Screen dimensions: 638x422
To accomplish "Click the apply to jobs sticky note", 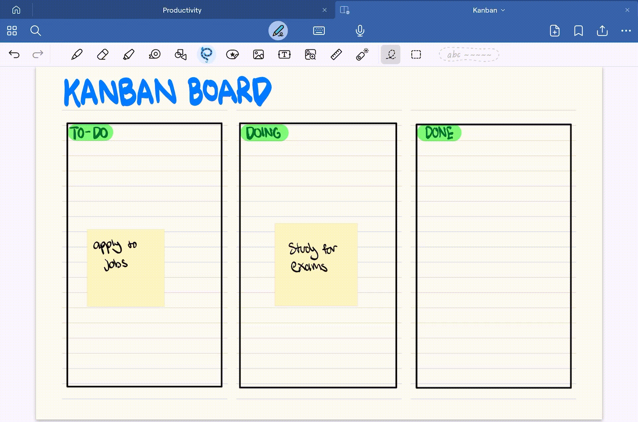I will pos(126,267).
